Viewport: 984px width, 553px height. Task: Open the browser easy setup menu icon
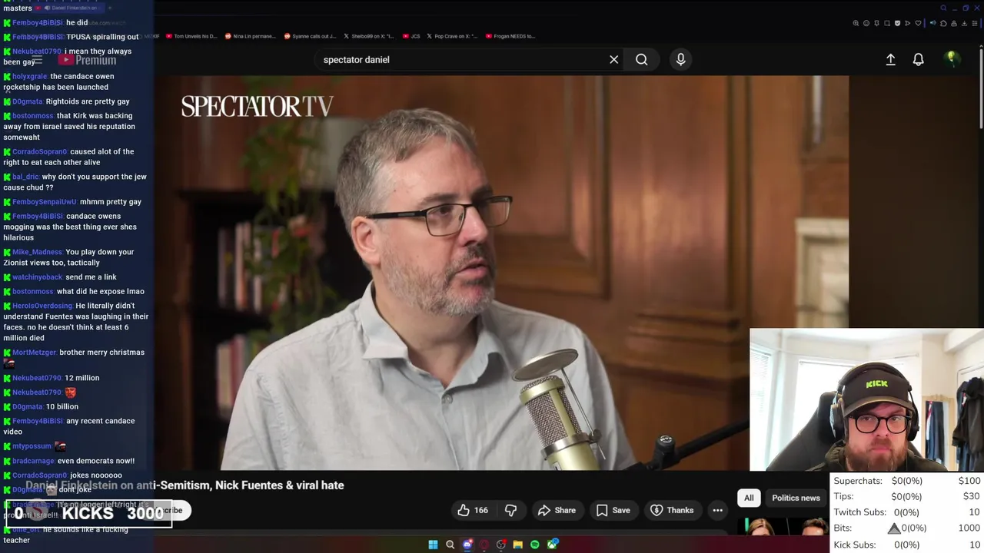coord(975,23)
